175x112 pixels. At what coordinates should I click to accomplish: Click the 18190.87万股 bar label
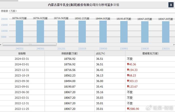[x=124, y=19]
